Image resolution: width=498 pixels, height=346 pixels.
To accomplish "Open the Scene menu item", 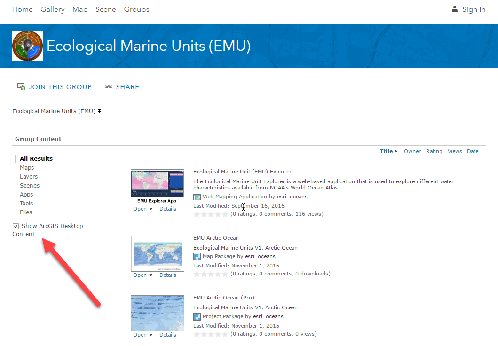I will coord(106,9).
